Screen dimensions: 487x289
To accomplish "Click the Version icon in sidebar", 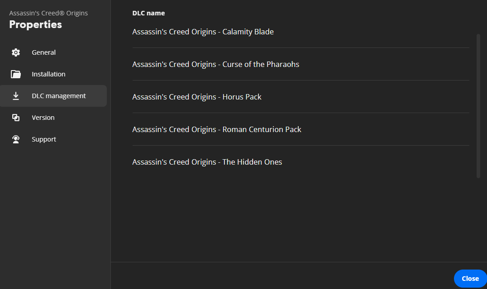I will 16,118.
